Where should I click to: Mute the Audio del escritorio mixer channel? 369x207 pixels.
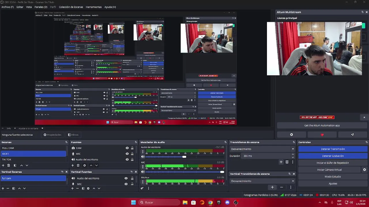pos(143,157)
